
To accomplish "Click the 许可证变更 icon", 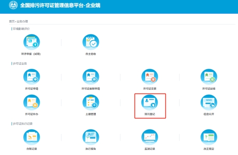I will 150,77.
